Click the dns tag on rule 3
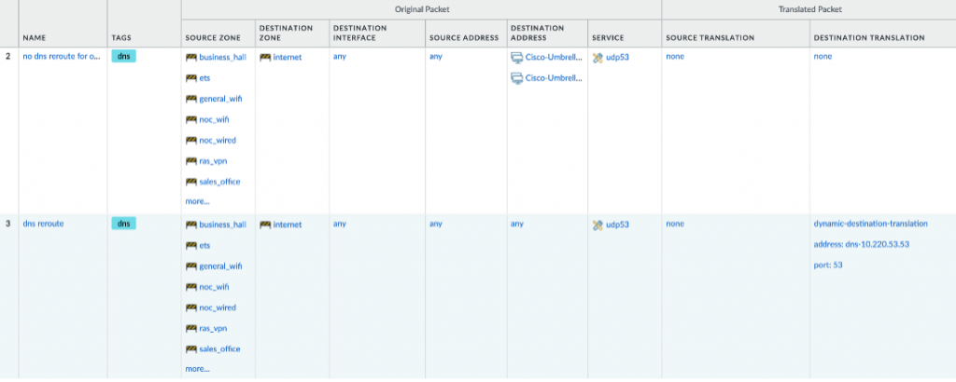956x382 pixels. coord(123,224)
